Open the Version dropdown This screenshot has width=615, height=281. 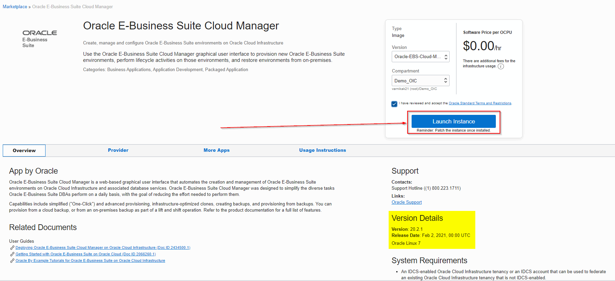pyautogui.click(x=420, y=57)
